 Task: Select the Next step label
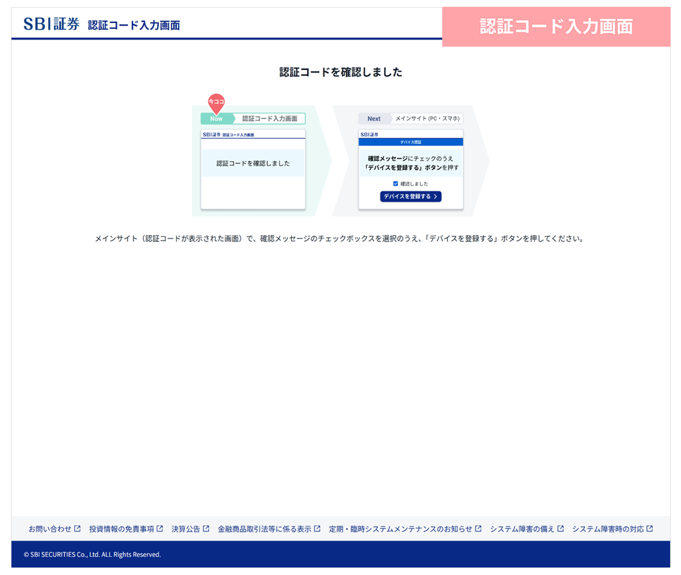(374, 119)
